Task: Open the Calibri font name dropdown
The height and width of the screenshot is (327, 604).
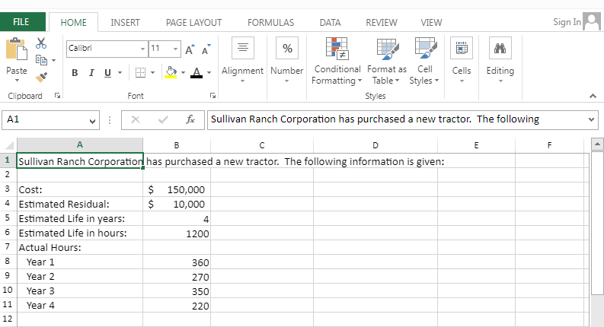Action: tap(142, 49)
